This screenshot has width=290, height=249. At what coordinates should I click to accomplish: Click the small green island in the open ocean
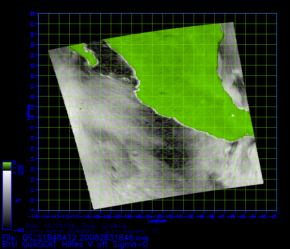(81, 108)
